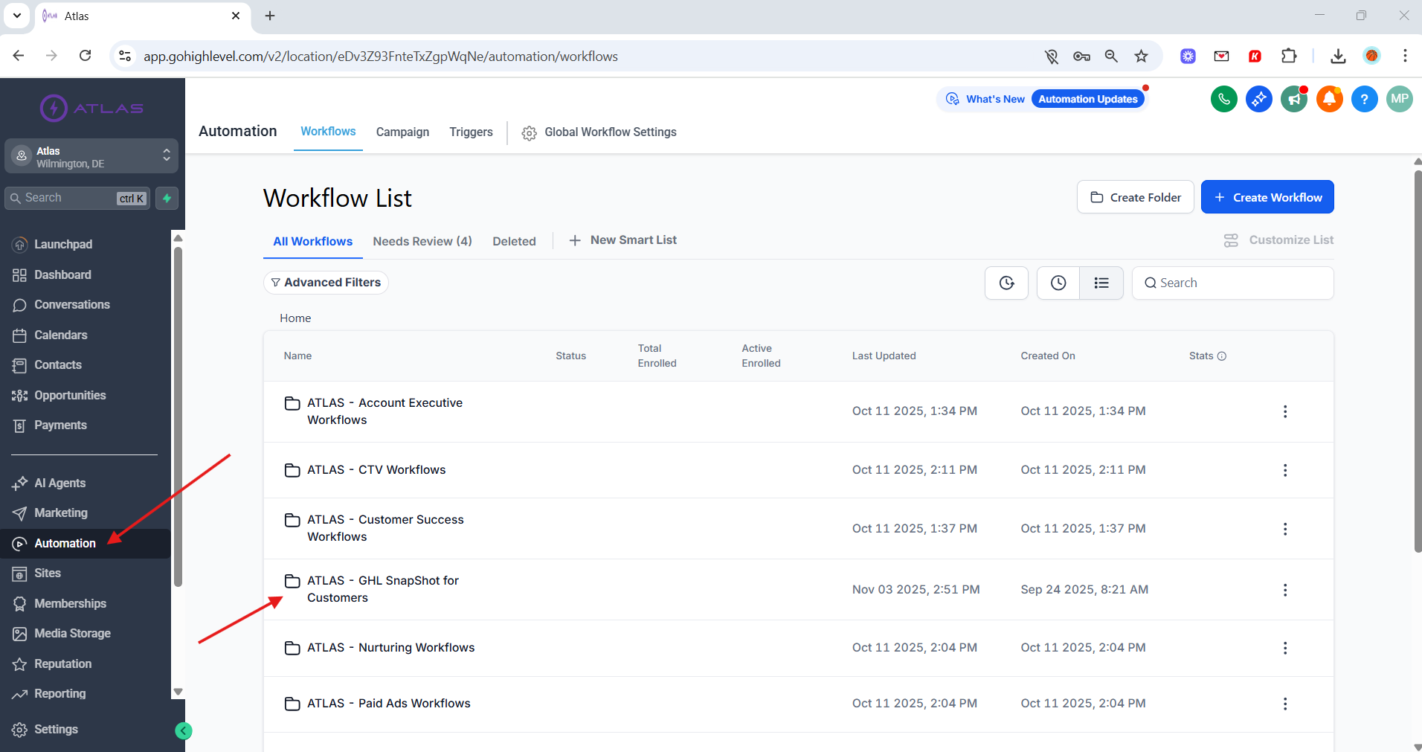This screenshot has width=1422, height=752.
Task: Open options for GHL SnapShot for Customers
Action: coord(1284,590)
